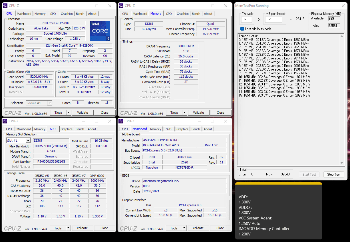Click the part number F5-6000U3636E16G

click(51, 161)
